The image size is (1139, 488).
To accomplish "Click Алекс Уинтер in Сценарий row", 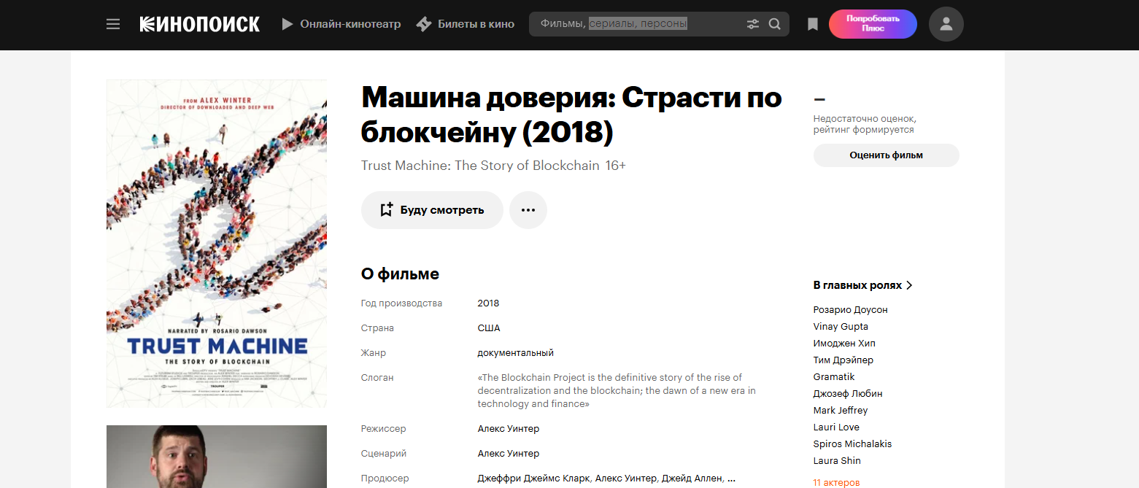I will click(x=509, y=454).
